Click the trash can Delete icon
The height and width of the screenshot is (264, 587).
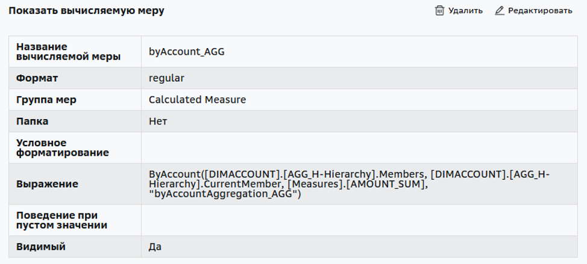[439, 10]
